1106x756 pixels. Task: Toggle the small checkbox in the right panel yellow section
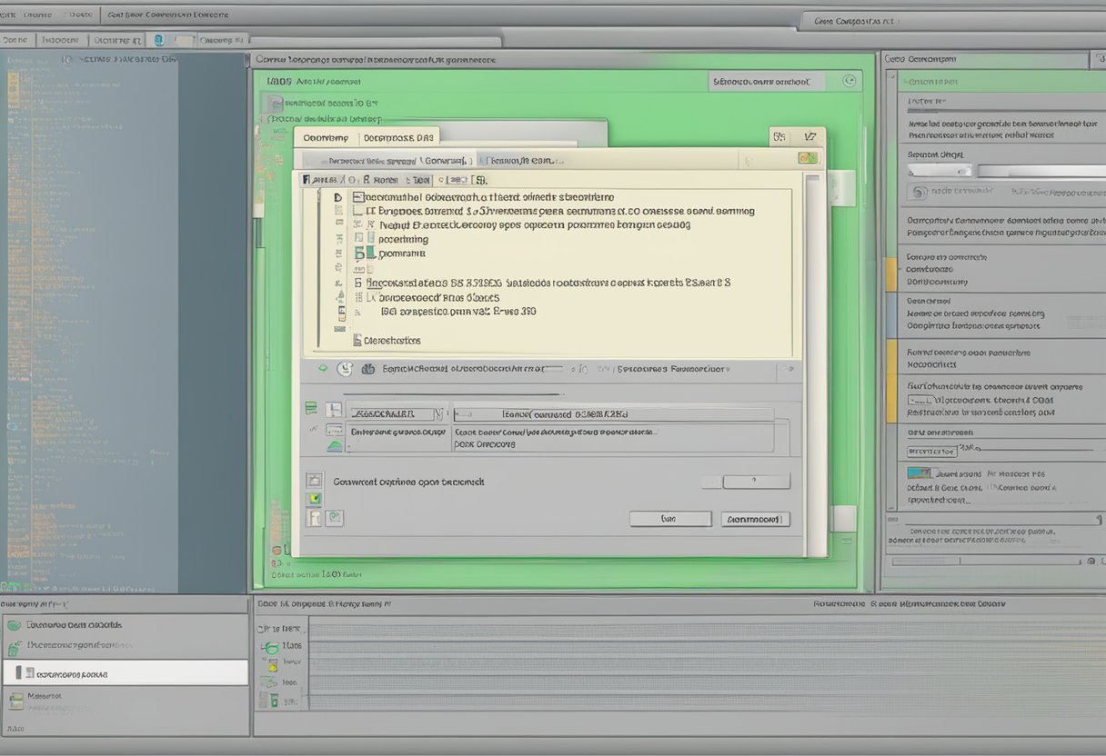click(913, 399)
